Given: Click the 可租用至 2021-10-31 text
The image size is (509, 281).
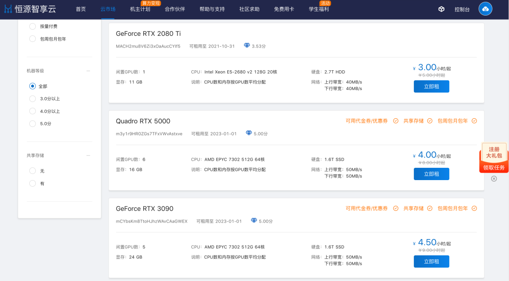Looking at the screenshot, I should (x=212, y=46).
